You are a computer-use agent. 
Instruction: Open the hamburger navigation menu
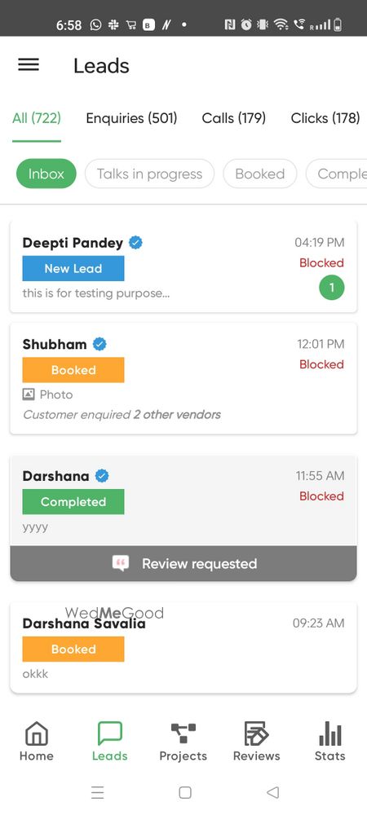(x=29, y=64)
